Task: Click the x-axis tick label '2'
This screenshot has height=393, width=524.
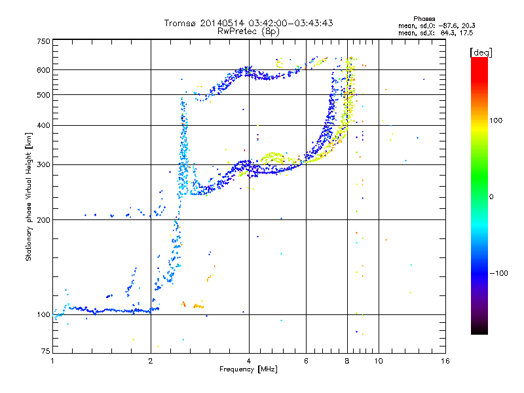Action: pos(151,361)
